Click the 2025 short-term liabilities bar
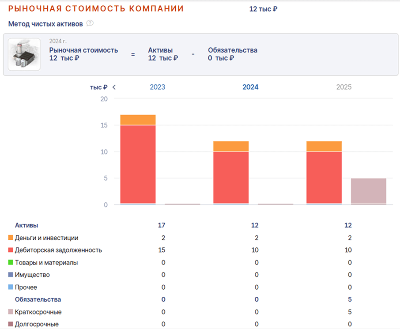400x329 pixels. pos(369,191)
